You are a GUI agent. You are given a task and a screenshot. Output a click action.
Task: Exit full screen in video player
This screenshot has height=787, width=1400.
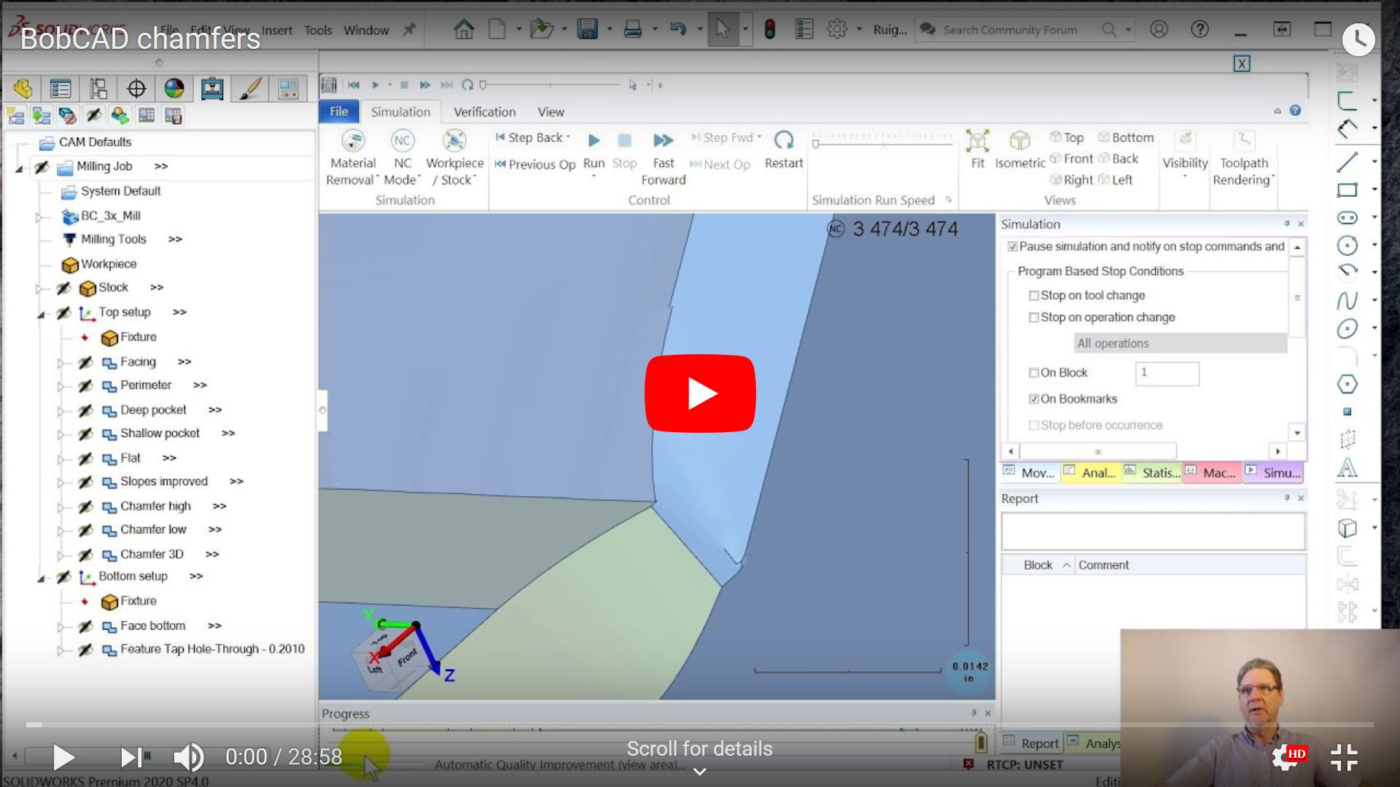[1343, 757]
